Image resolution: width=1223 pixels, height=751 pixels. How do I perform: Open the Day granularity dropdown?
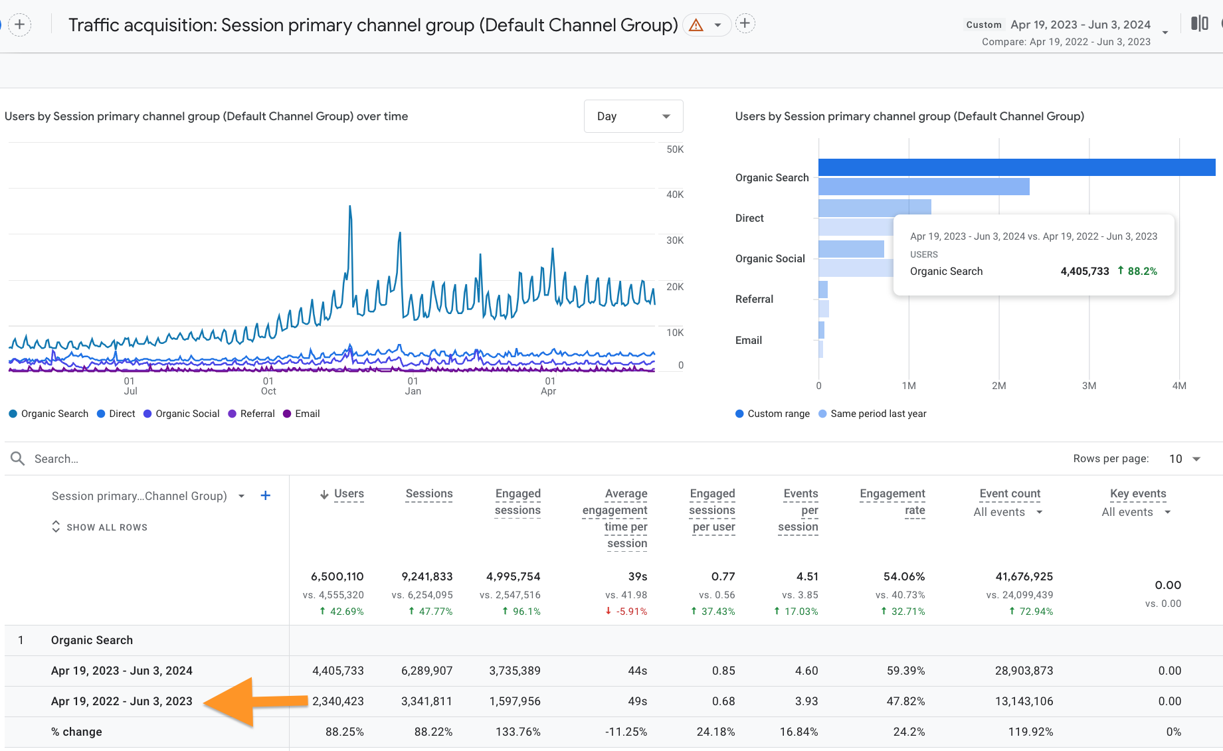point(633,116)
